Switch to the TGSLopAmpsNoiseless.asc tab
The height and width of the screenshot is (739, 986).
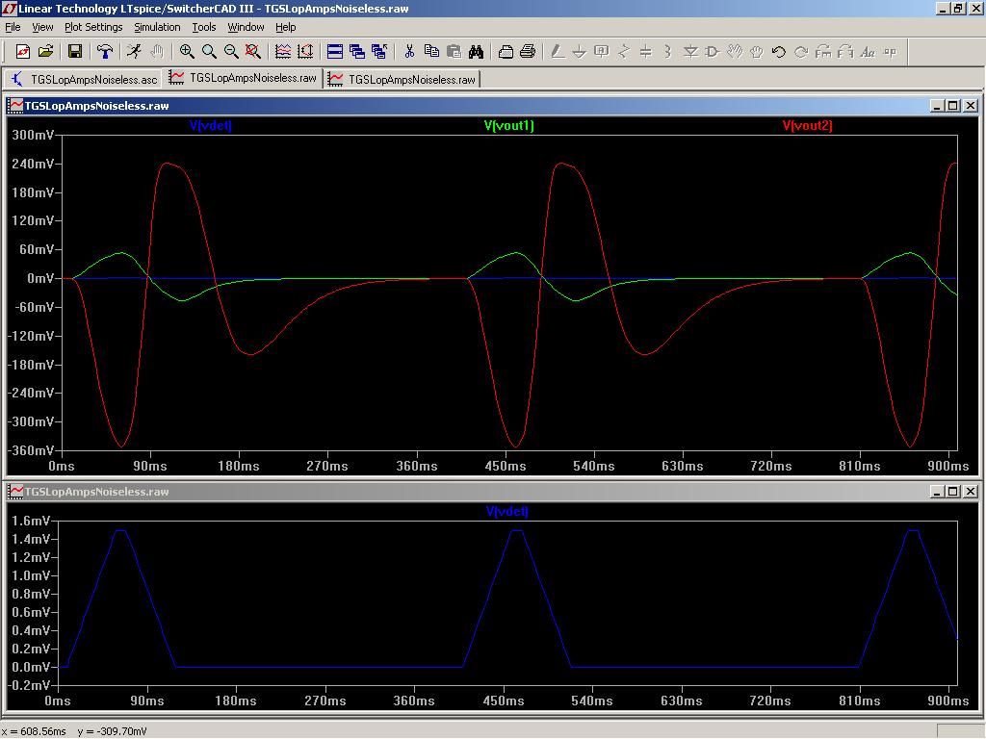click(x=84, y=79)
